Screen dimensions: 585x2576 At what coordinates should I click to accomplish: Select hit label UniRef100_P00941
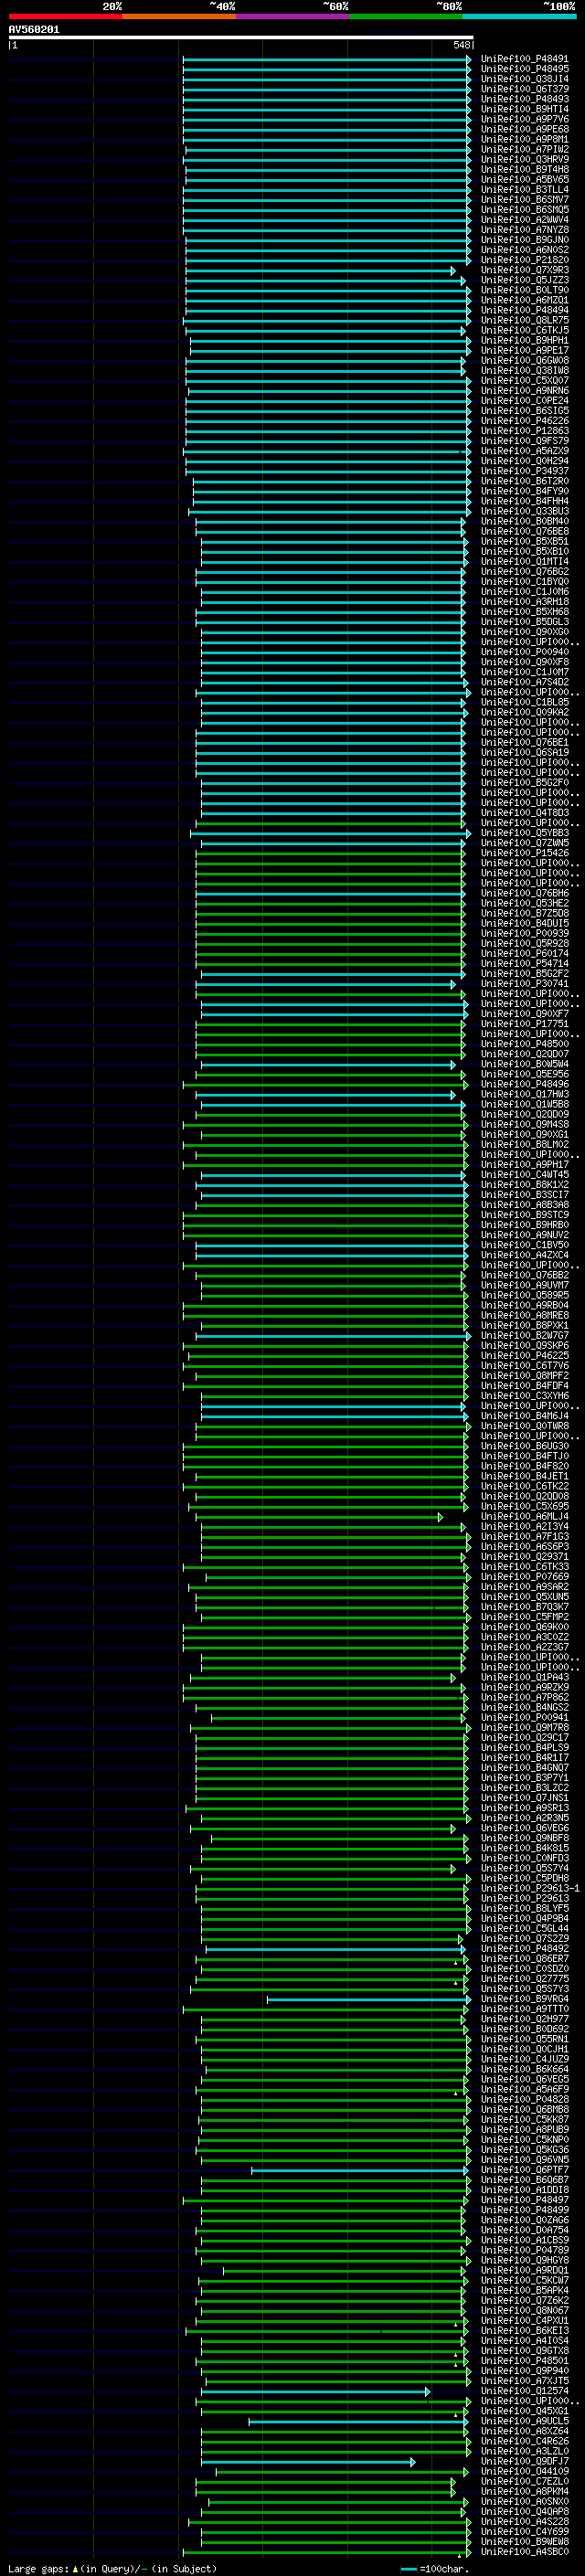point(524,1717)
